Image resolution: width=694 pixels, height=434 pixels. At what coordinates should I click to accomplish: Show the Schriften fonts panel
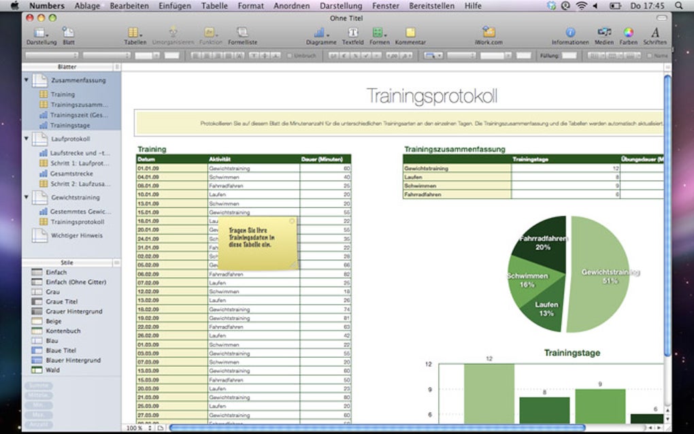pos(655,33)
